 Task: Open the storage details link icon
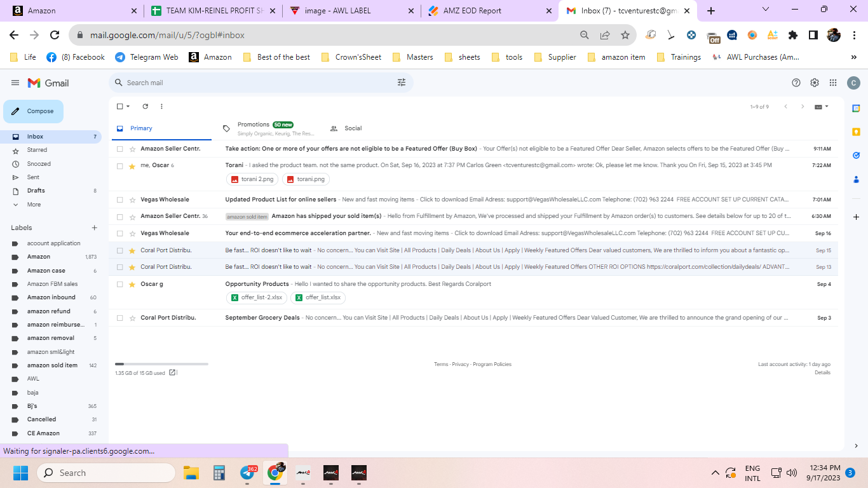(172, 373)
